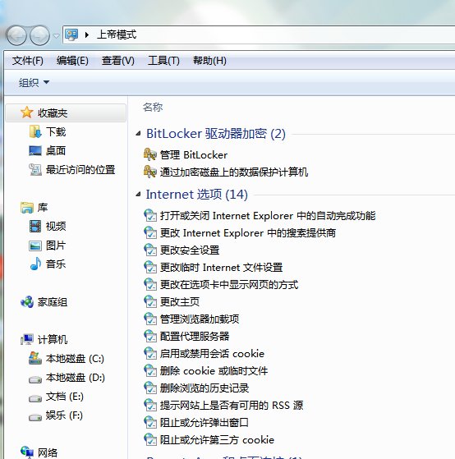The height and width of the screenshot is (459, 455).
Task: Select 更改临时 Internet 文件设置 entry
Action: click(222, 267)
